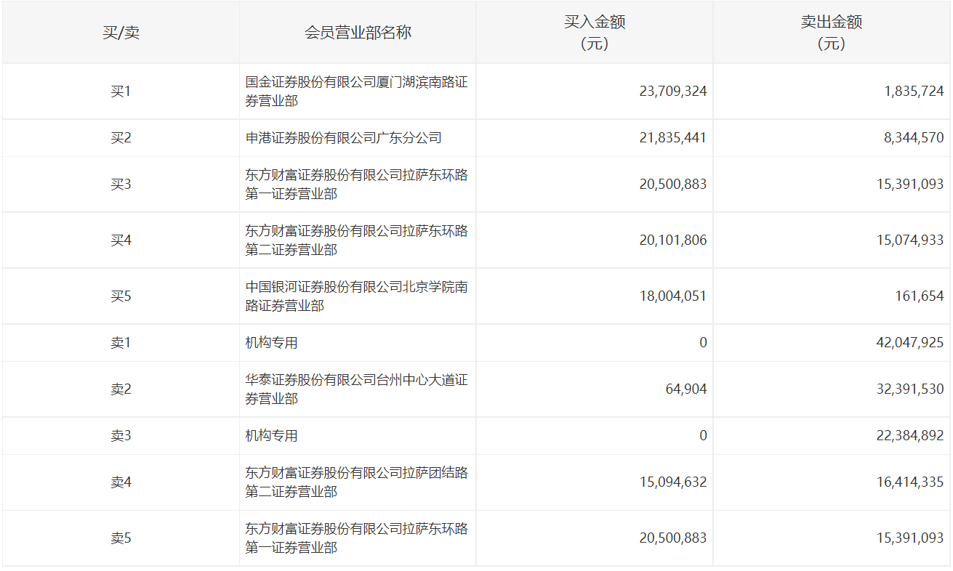Click buy amount 20,500,883 in 买3 row
The height and width of the screenshot is (571, 953).
click(x=673, y=185)
